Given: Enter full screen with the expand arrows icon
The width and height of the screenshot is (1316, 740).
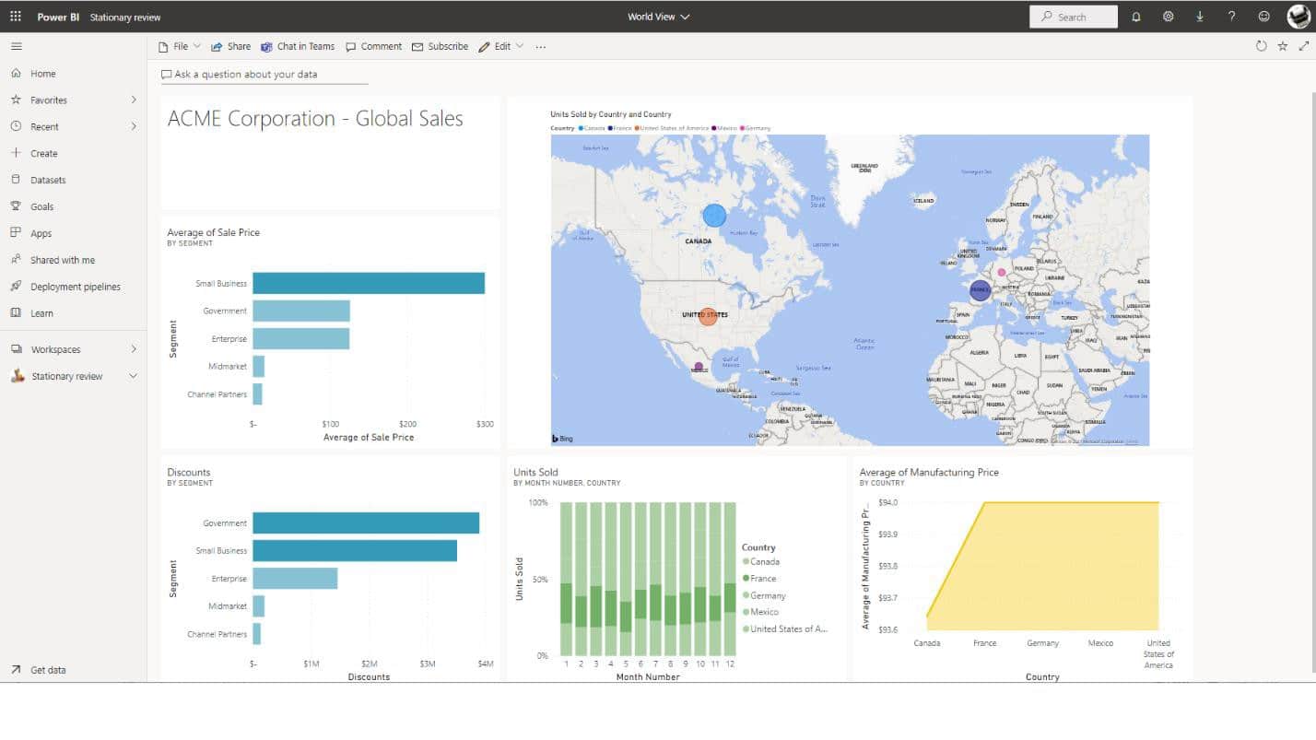Looking at the screenshot, I should [x=1303, y=46].
